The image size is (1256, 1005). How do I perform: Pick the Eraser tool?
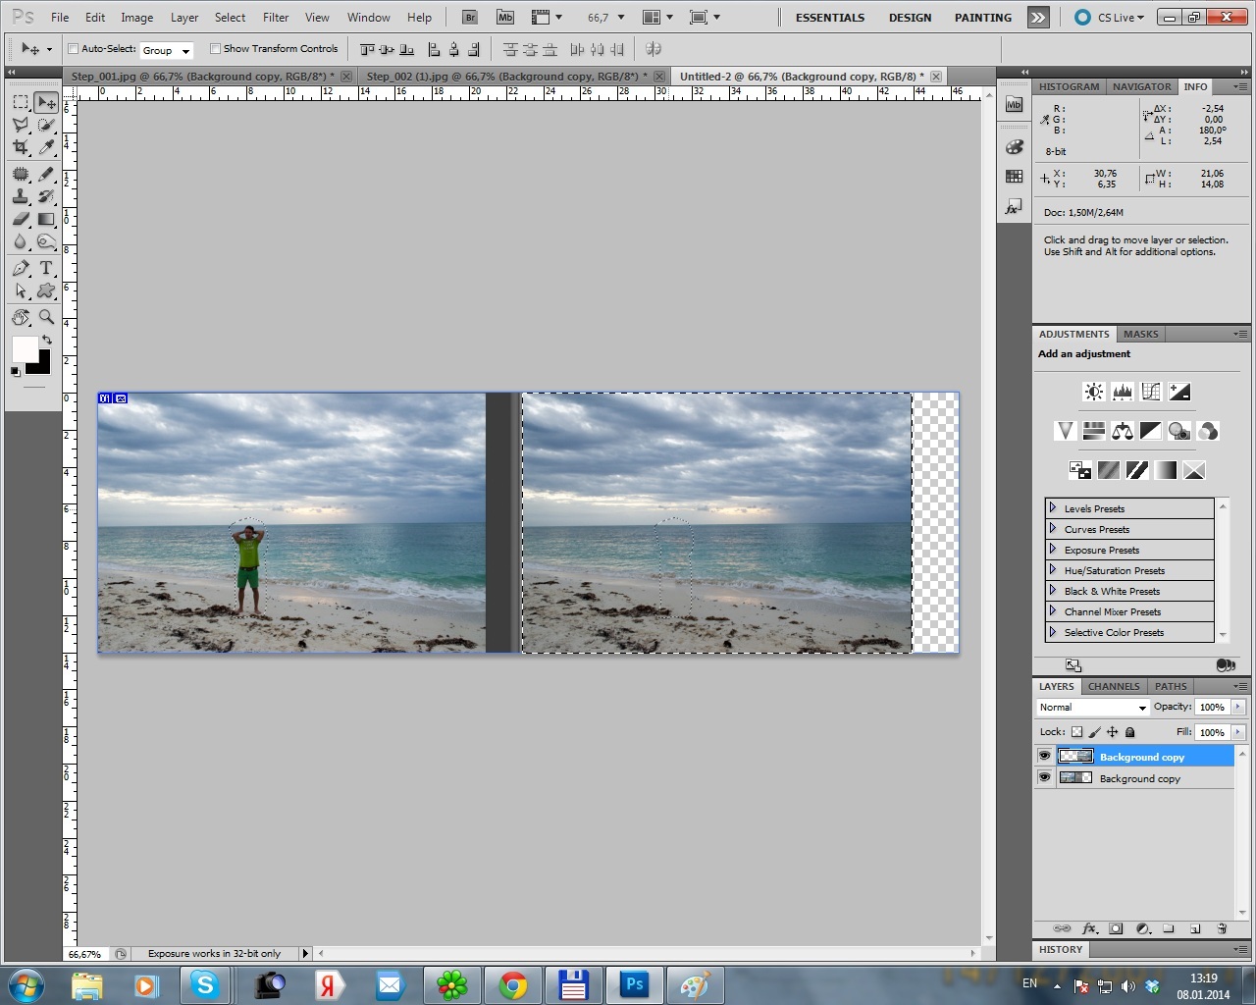pyautogui.click(x=21, y=220)
